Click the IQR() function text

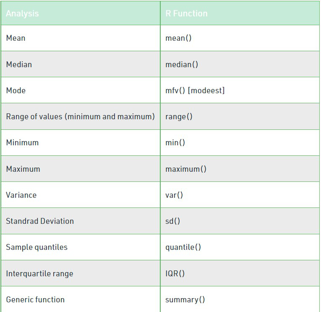click(175, 273)
